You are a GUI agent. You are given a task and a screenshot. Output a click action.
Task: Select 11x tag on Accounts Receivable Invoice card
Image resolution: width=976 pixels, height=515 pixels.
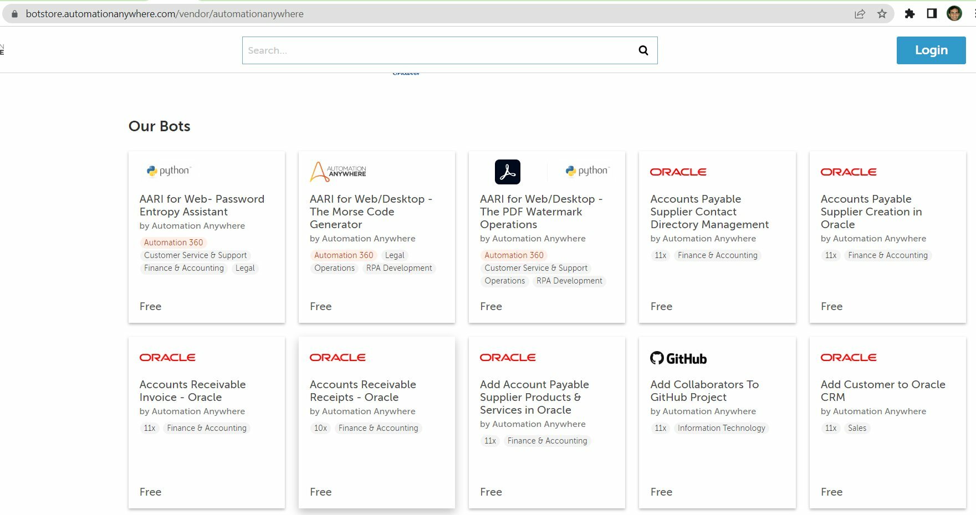(150, 428)
